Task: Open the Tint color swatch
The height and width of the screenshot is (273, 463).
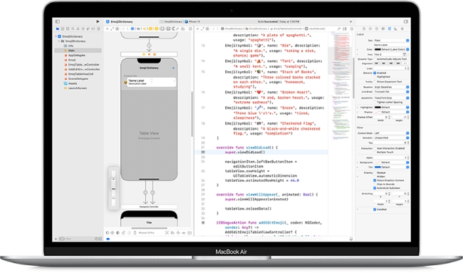Action: pyautogui.click(x=378, y=168)
